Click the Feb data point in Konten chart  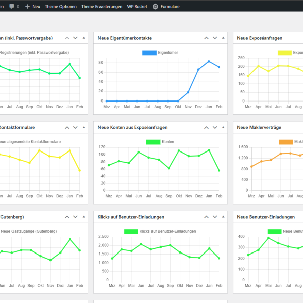point(219,170)
